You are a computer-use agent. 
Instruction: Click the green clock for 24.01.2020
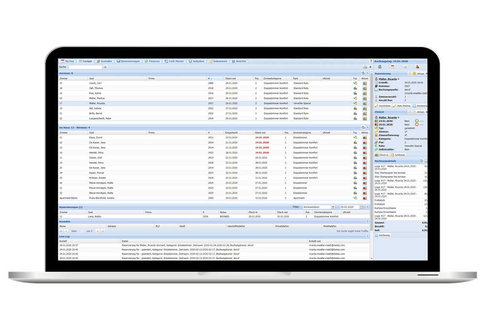(x=417, y=121)
